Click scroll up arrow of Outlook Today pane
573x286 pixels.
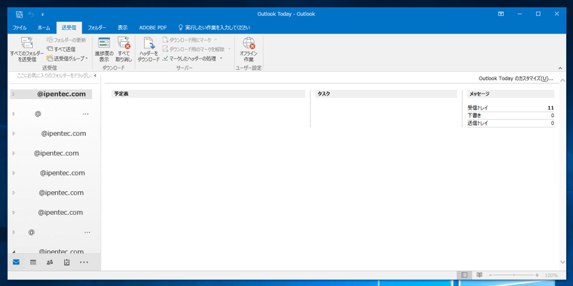[563, 79]
